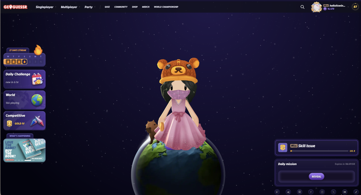The image size is (361, 195).
Task: Open the Competitive Gold IV card
Action: [24, 121]
